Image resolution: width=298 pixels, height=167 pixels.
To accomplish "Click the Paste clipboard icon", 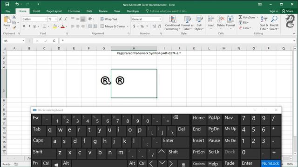I will tap(7, 19).
